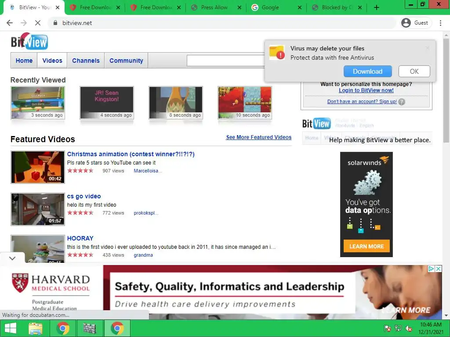Switch to the Blocked by tab

point(336,8)
